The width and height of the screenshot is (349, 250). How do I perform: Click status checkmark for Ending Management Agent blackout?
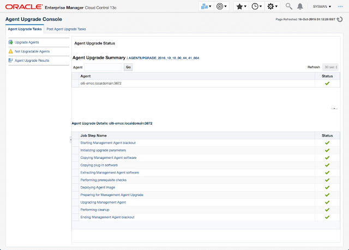tap(327, 217)
